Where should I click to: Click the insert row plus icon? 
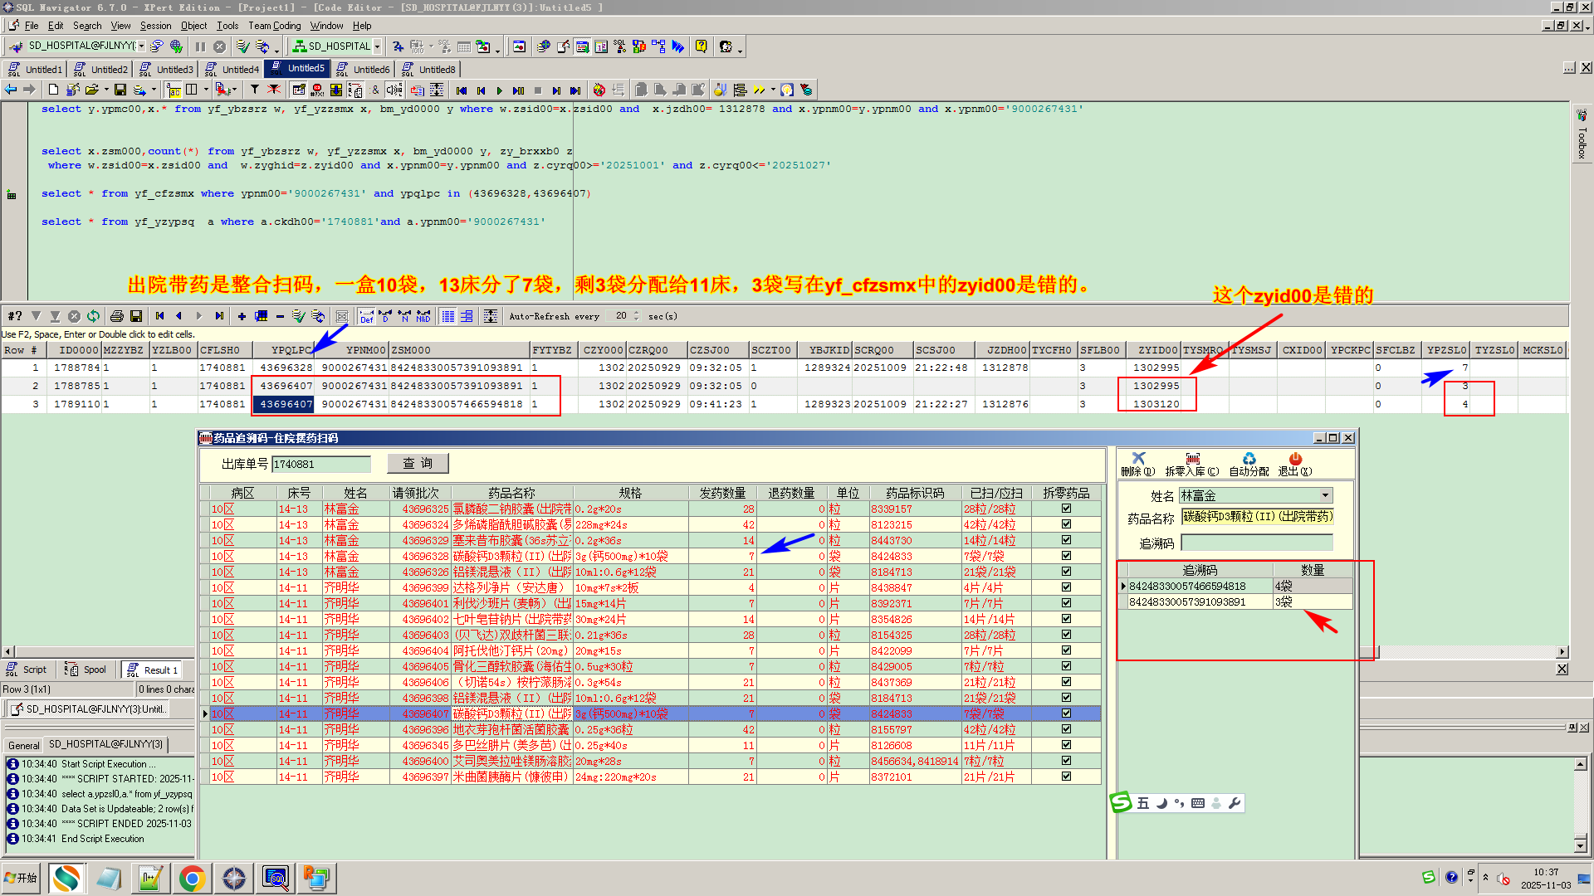[242, 316]
